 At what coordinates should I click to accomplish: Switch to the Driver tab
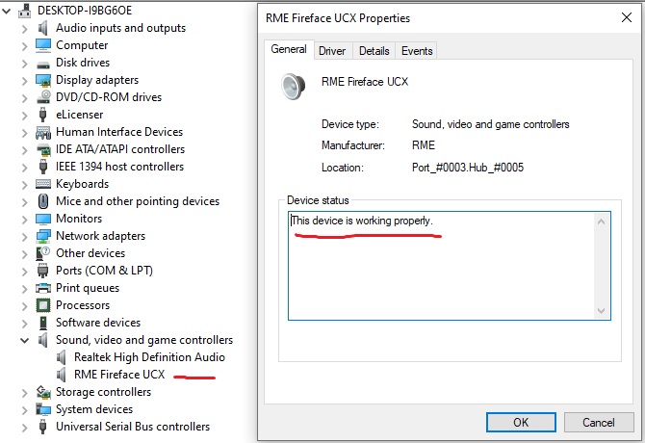tap(332, 51)
